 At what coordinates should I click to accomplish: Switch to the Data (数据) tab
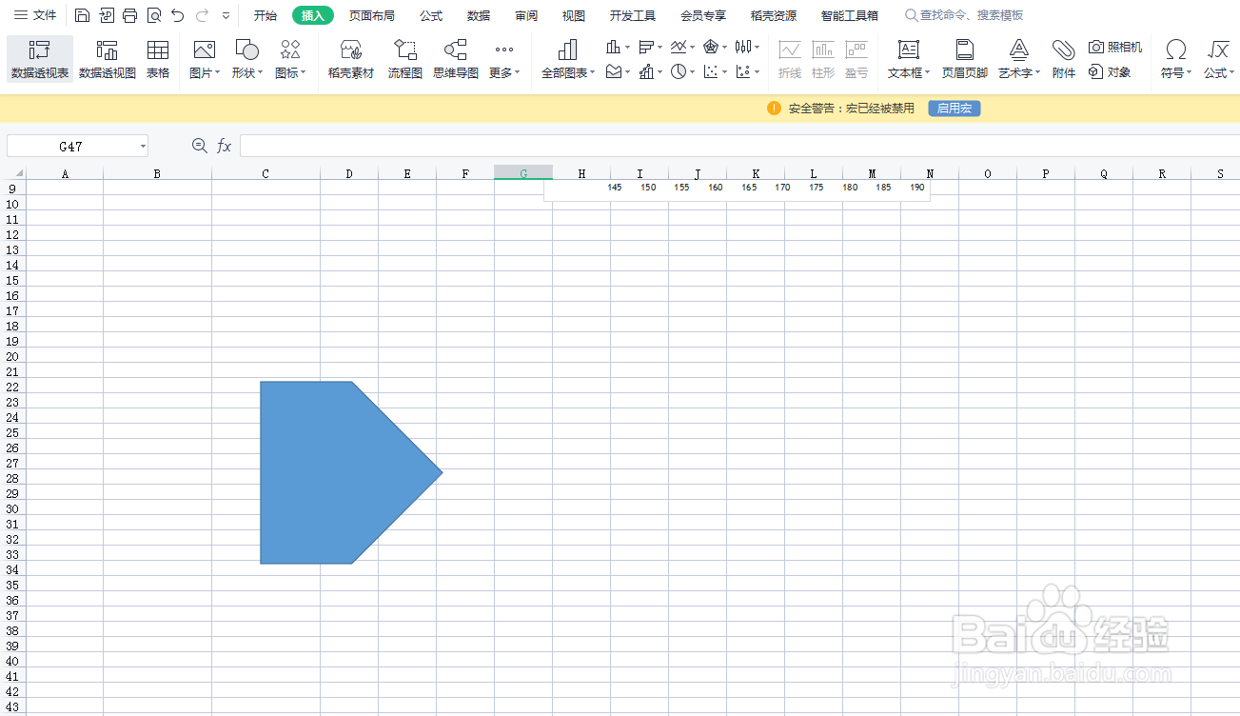[479, 16]
